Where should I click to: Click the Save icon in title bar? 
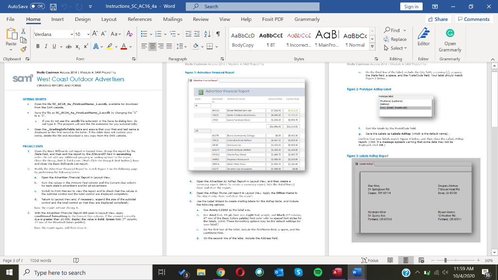coord(53,6)
